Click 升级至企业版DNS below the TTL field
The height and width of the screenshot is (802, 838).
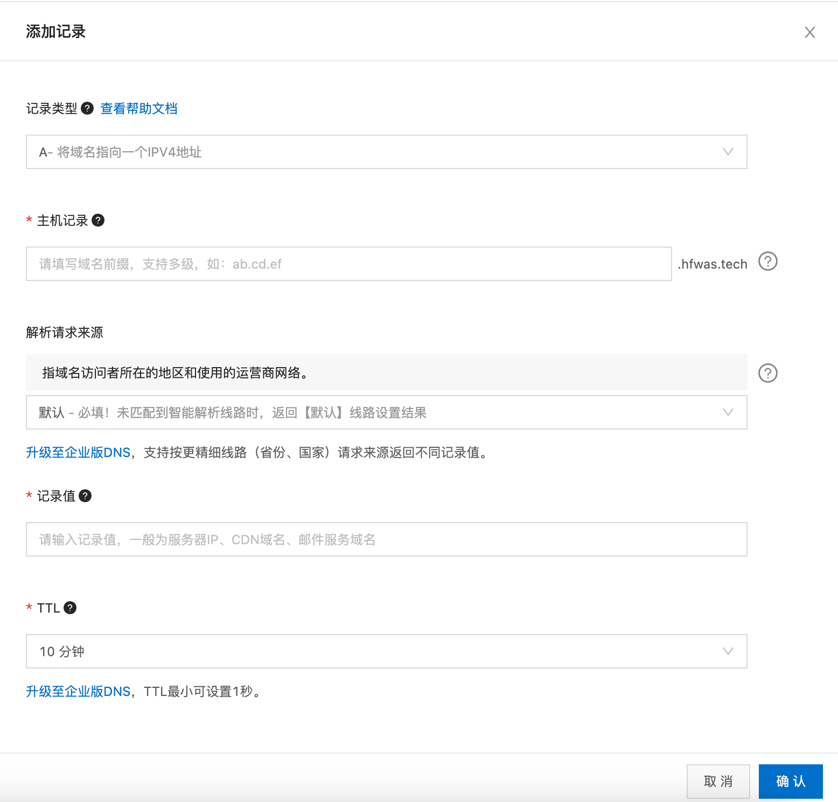click(78, 692)
